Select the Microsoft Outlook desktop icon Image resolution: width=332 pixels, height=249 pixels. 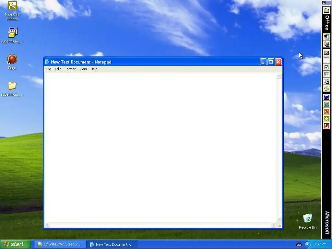tap(12, 11)
